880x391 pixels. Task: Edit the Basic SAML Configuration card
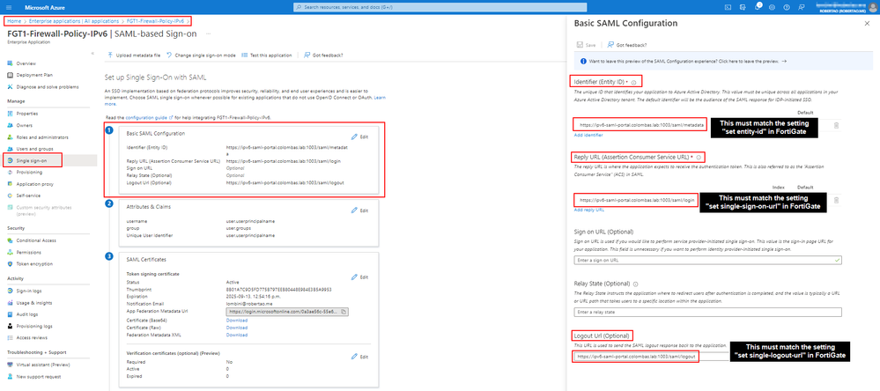point(359,136)
